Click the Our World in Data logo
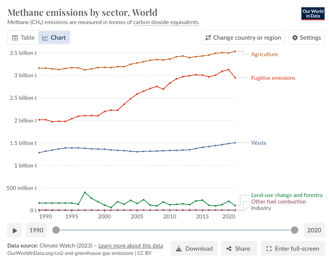 313,13
